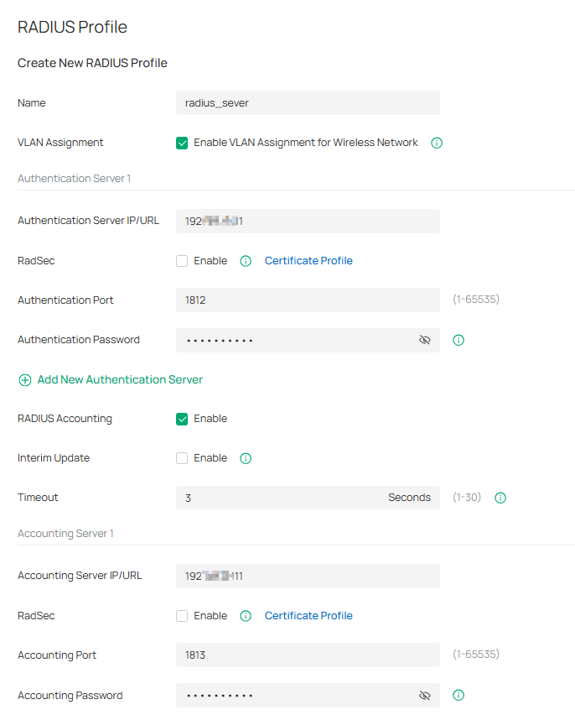Click info icon beside Authentication Password field
Screen dimensions: 575x720
458,340
